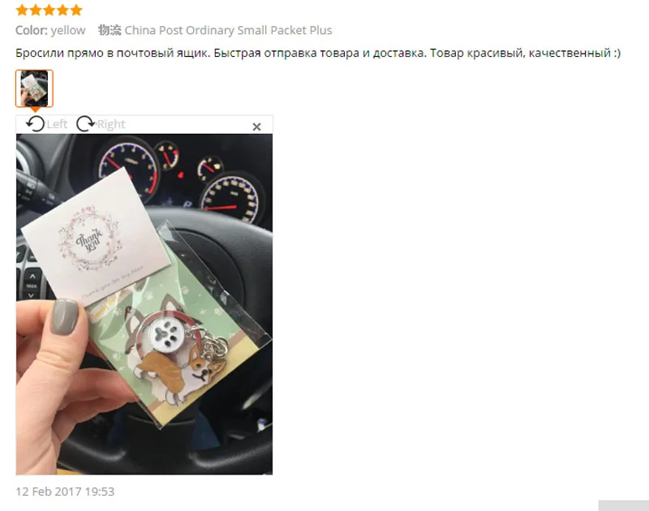Click the 'yellow' color value text
The width and height of the screenshot is (649, 511).
click(68, 30)
